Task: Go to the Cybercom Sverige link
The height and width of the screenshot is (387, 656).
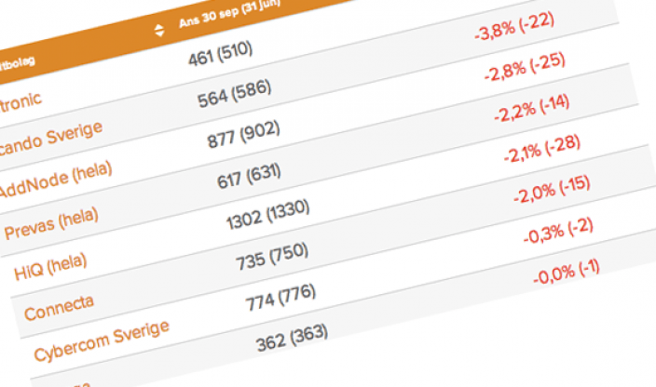Action: 102,341
